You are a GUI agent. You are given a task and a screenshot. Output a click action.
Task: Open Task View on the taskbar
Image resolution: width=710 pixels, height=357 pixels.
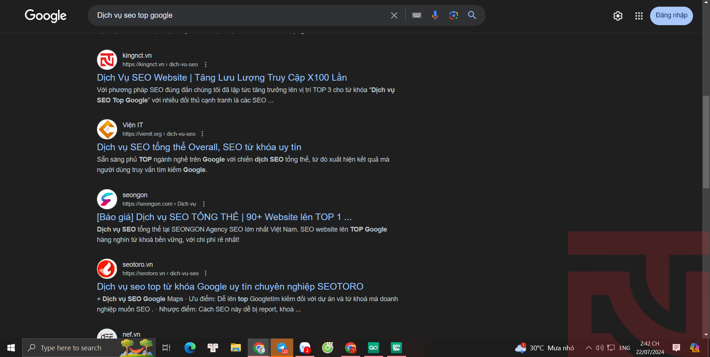(166, 348)
